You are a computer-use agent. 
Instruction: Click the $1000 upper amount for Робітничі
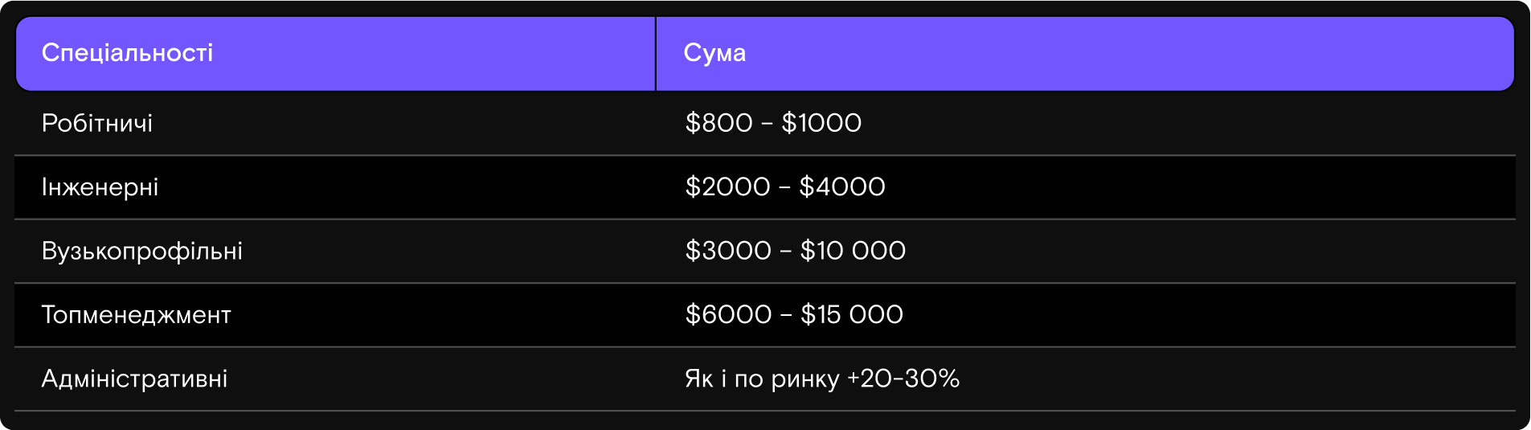point(821,123)
